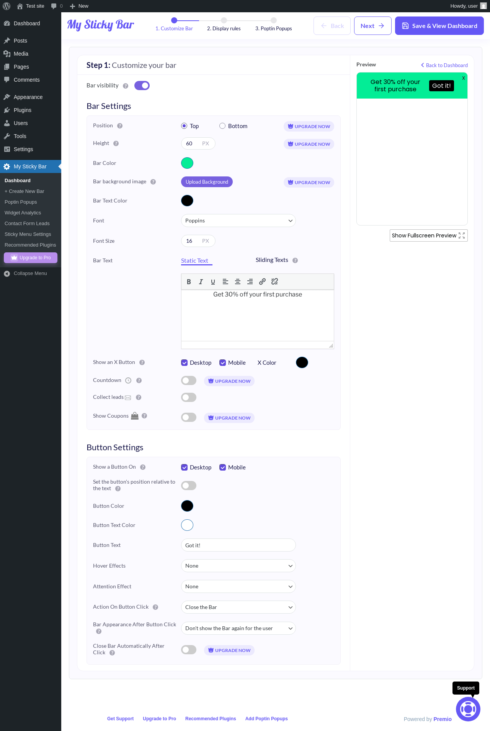Click the Show a Button On help icon
The height and width of the screenshot is (731, 490).
pyautogui.click(x=143, y=467)
